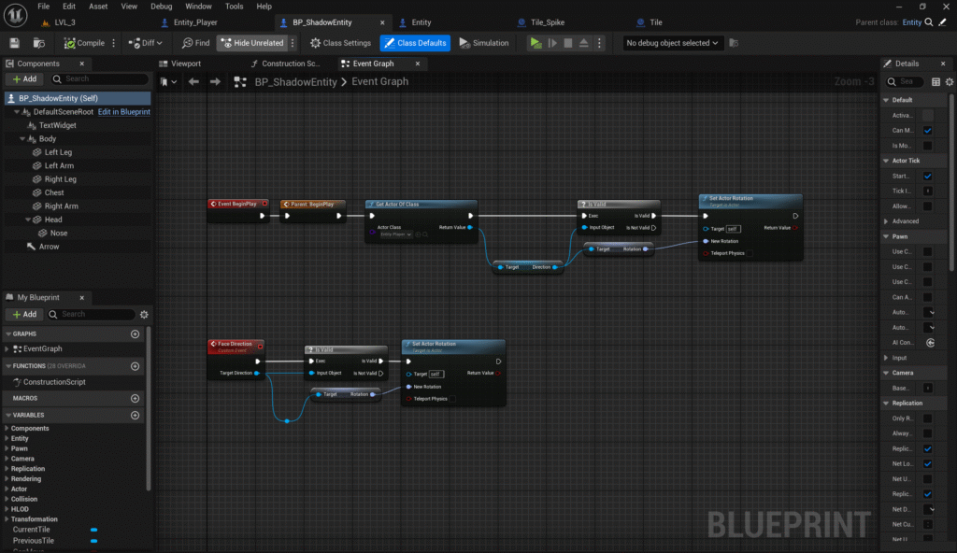The height and width of the screenshot is (553, 957).
Task: Click the Eject from player icon
Action: 584,43
